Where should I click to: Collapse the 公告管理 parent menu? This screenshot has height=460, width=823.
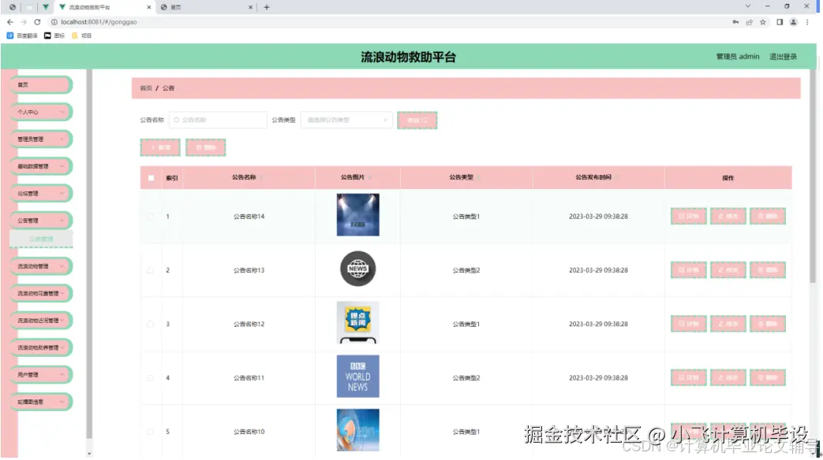(41, 221)
